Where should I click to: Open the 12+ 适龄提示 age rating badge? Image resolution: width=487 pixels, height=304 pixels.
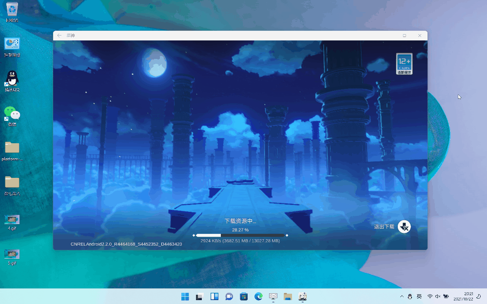[x=404, y=63]
